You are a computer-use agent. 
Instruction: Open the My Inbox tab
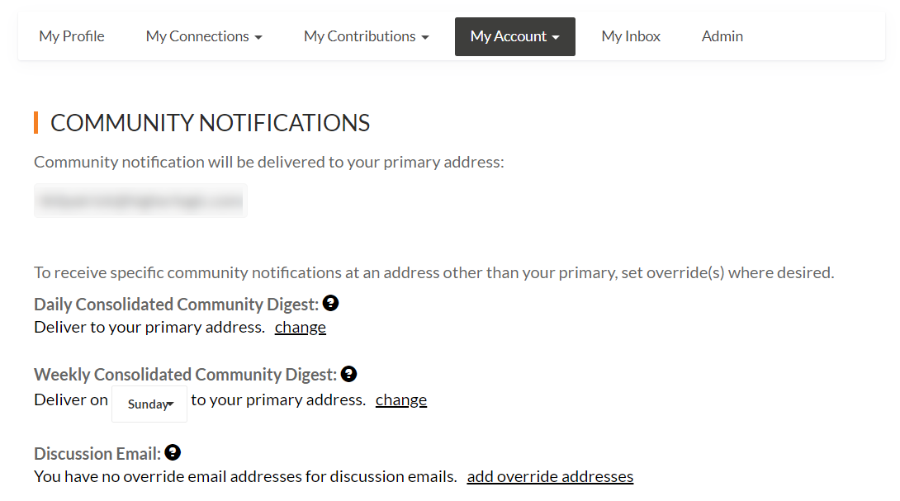[631, 36]
